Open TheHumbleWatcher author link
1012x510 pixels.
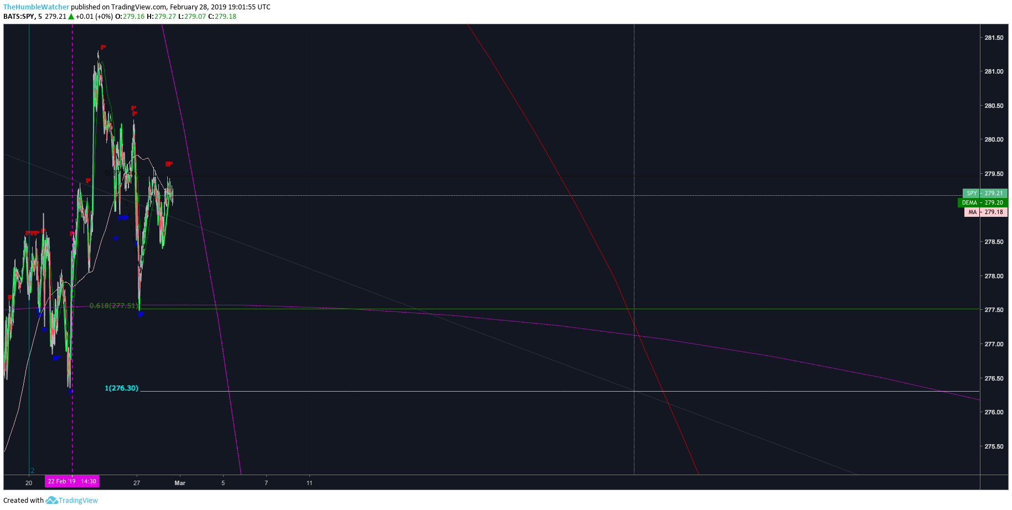click(37, 7)
